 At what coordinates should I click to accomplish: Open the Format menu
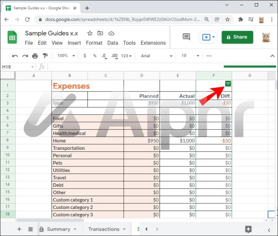click(94, 43)
